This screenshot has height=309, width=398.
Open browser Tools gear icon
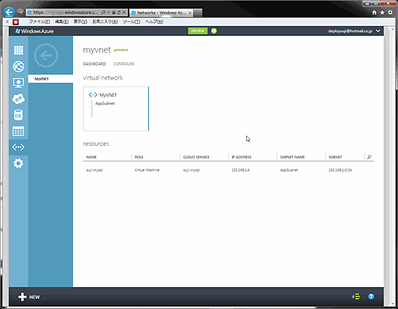point(390,13)
